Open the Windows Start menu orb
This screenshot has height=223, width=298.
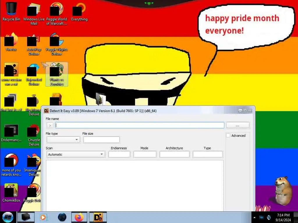tap(8, 217)
